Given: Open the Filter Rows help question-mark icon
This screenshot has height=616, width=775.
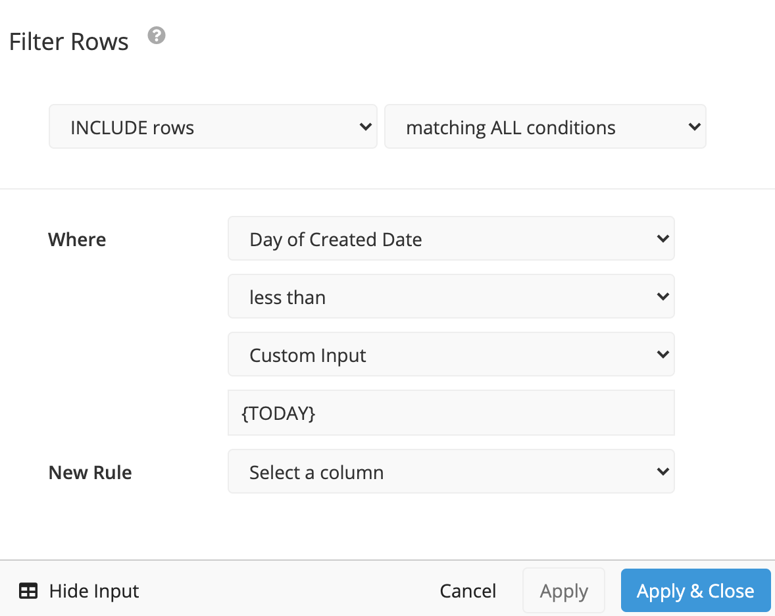Looking at the screenshot, I should point(157,36).
